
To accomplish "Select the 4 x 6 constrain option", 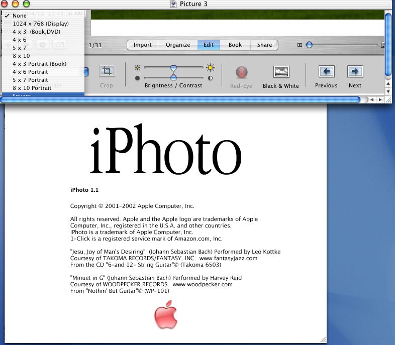I will pyautogui.click(x=43, y=40).
